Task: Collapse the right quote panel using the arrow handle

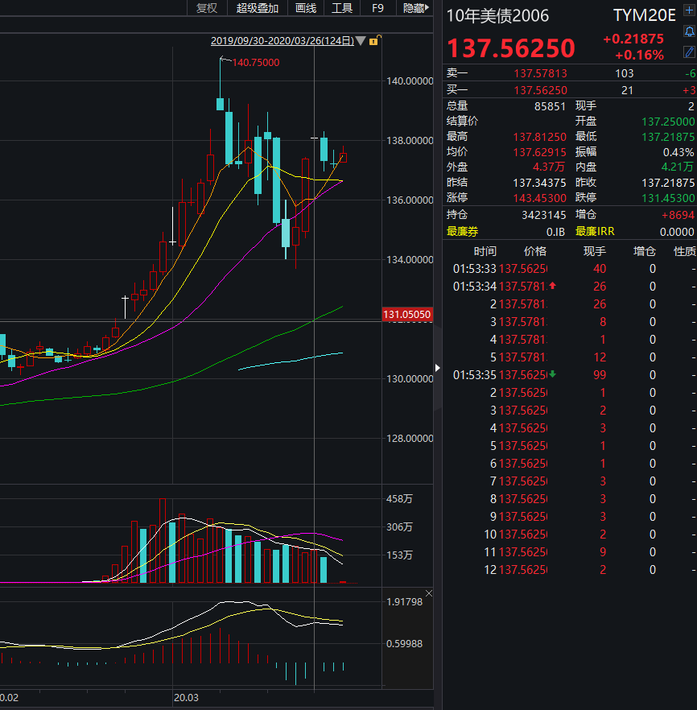Action: tap(438, 368)
